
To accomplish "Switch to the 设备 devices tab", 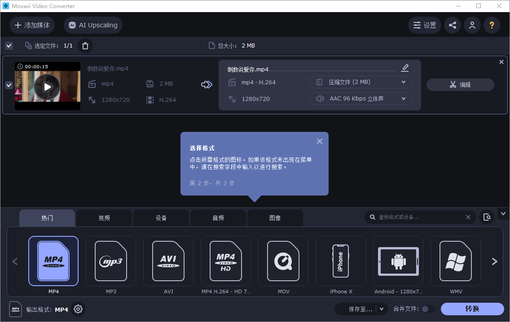I will point(161,218).
